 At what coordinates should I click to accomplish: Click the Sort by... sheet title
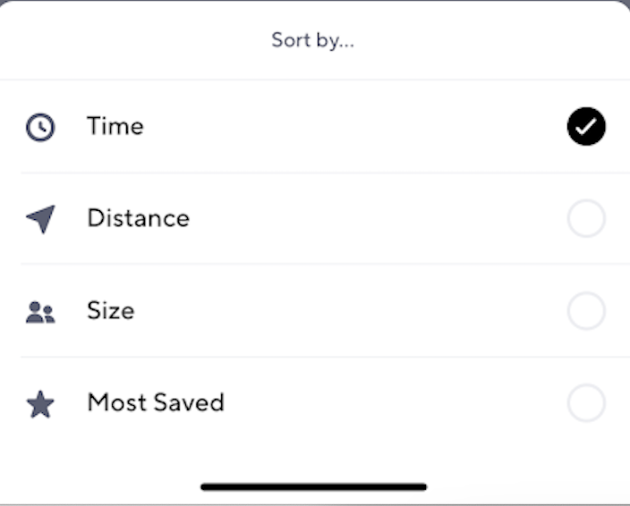[313, 39]
